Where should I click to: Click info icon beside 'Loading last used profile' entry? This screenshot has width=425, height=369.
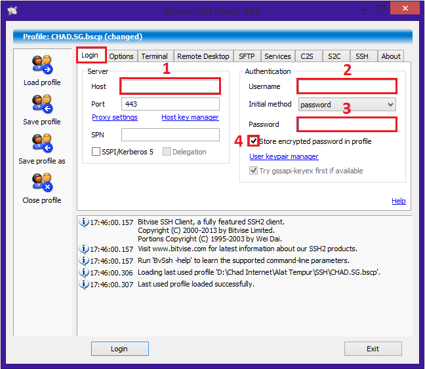pos(84,272)
